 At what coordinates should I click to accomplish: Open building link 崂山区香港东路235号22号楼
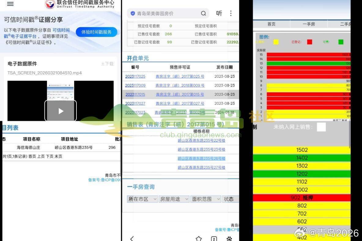tap(201, 140)
